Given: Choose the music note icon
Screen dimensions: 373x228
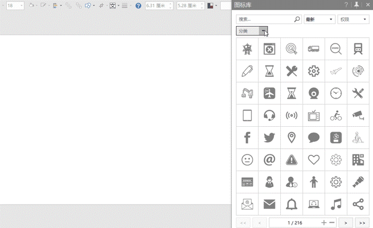Looking at the screenshot, I should (336, 204).
